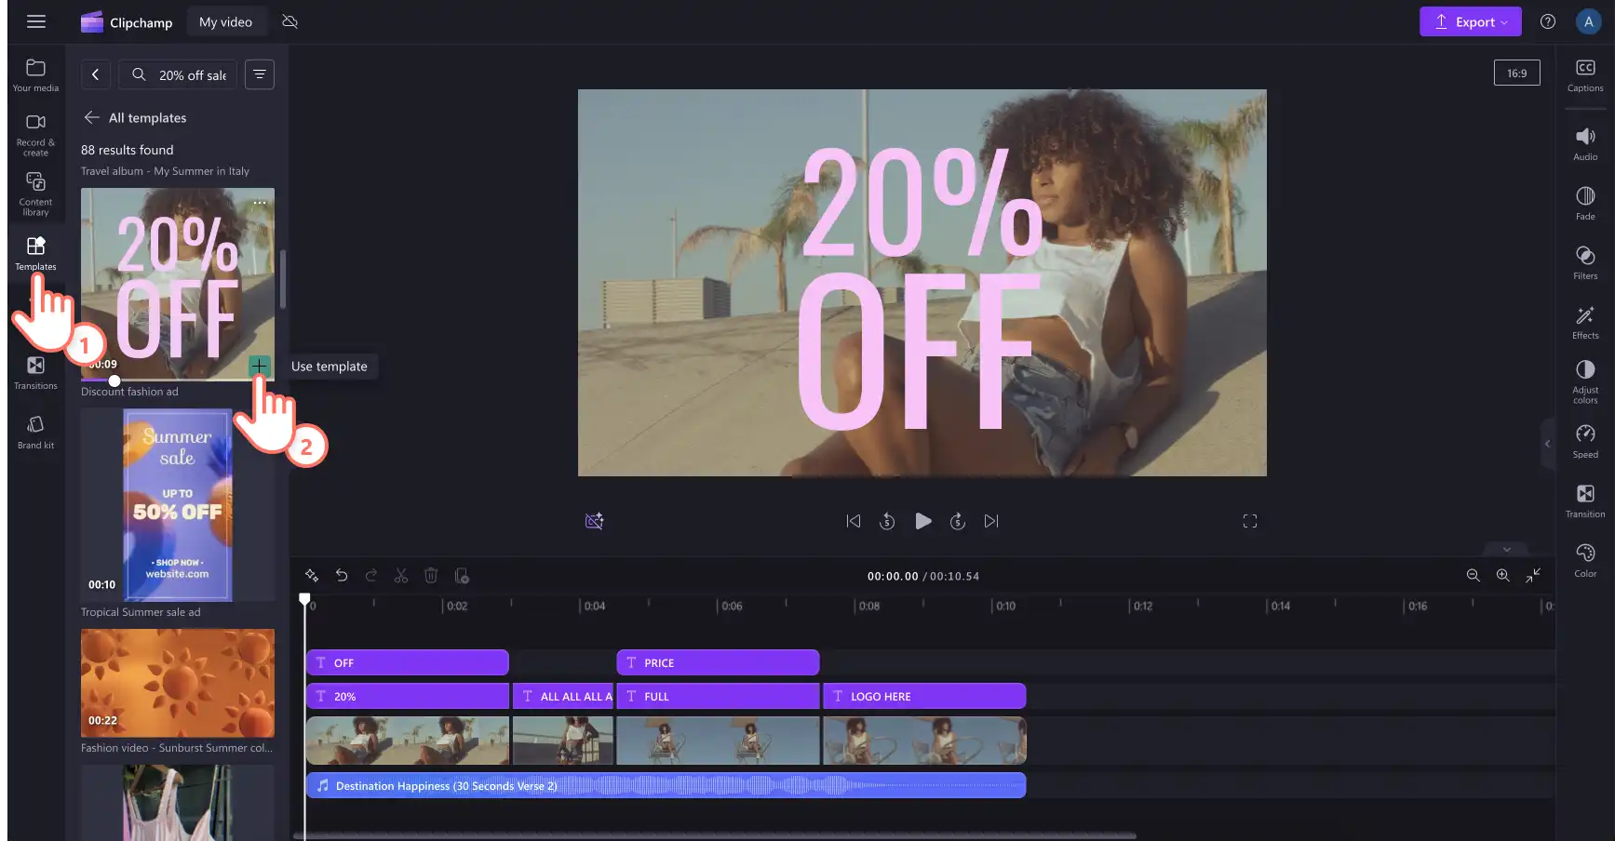1615x841 pixels.
Task: Undo the last timeline action
Action: 342,576
